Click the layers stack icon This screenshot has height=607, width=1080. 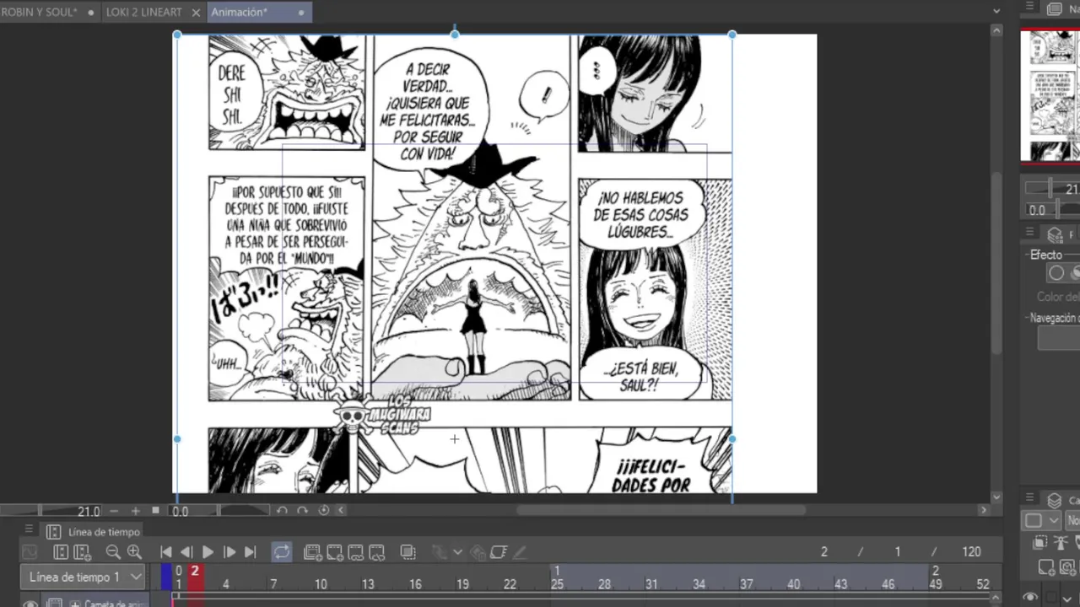point(1054,501)
